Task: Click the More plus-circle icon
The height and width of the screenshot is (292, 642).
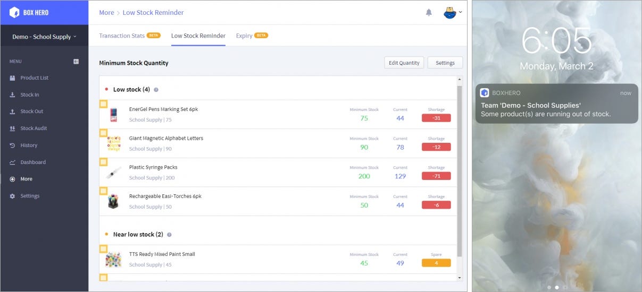Action: coord(12,179)
